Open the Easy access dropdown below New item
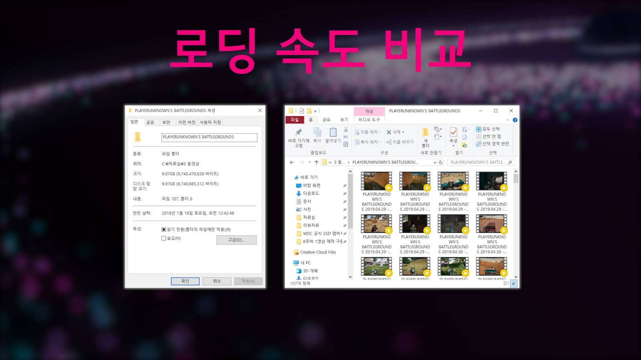 [x=437, y=137]
